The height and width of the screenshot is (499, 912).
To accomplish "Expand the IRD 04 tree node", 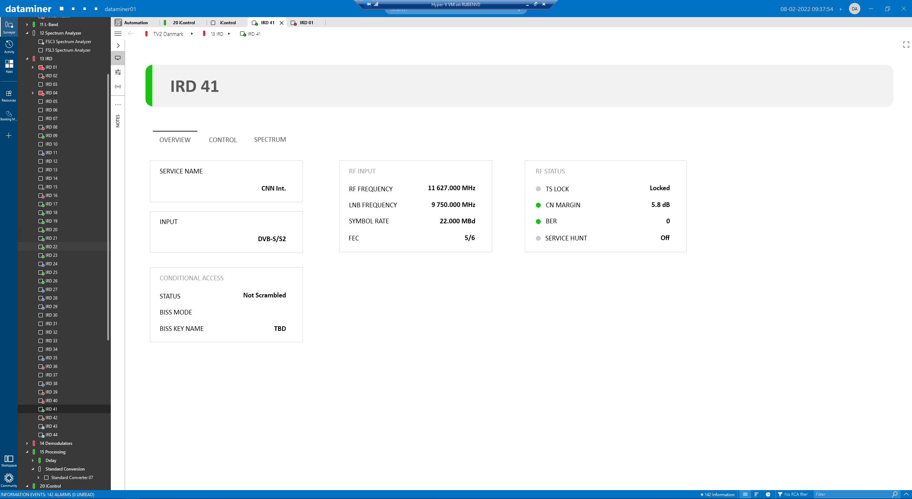I will pos(32,93).
